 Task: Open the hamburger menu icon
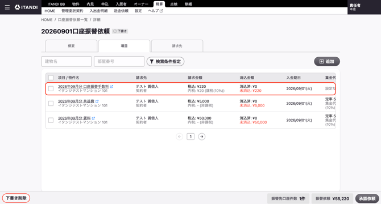coord(7,7)
